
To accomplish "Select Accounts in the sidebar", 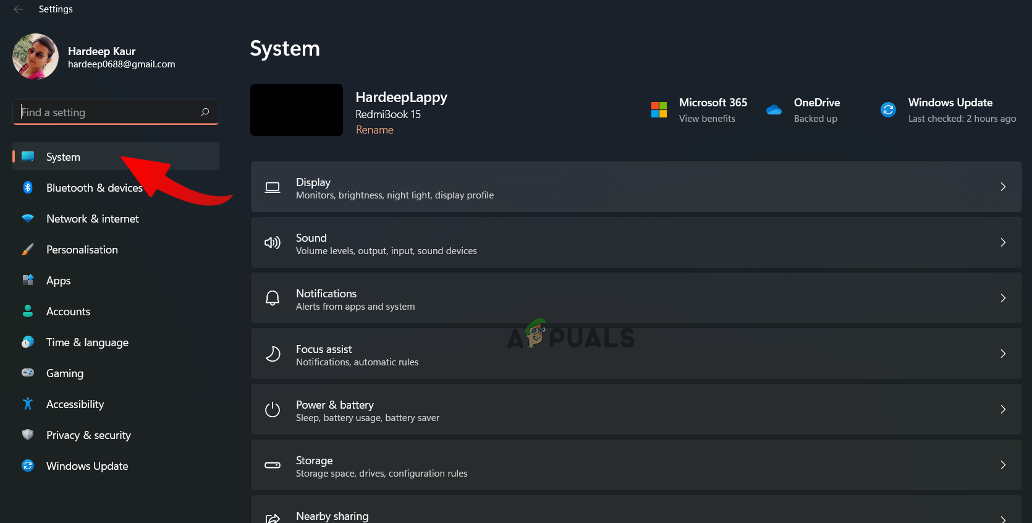I will 68,312.
